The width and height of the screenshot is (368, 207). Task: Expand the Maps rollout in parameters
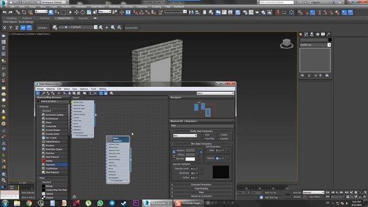(202, 192)
